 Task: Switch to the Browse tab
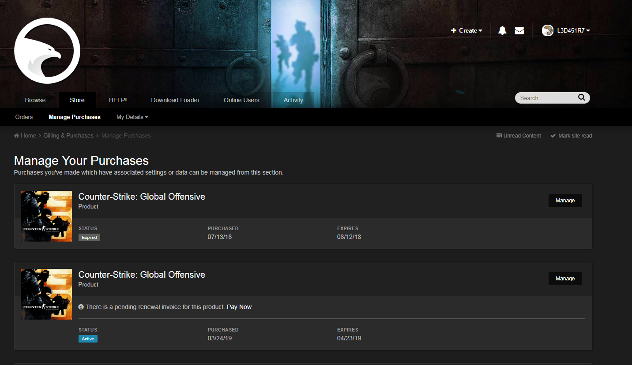click(35, 100)
